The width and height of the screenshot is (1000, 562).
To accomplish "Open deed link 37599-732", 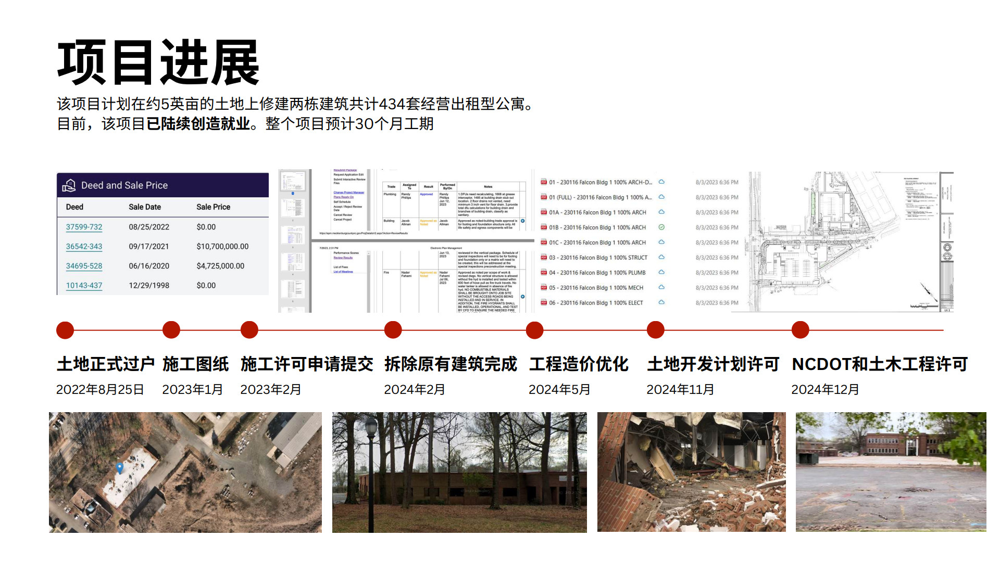I will click(x=84, y=227).
